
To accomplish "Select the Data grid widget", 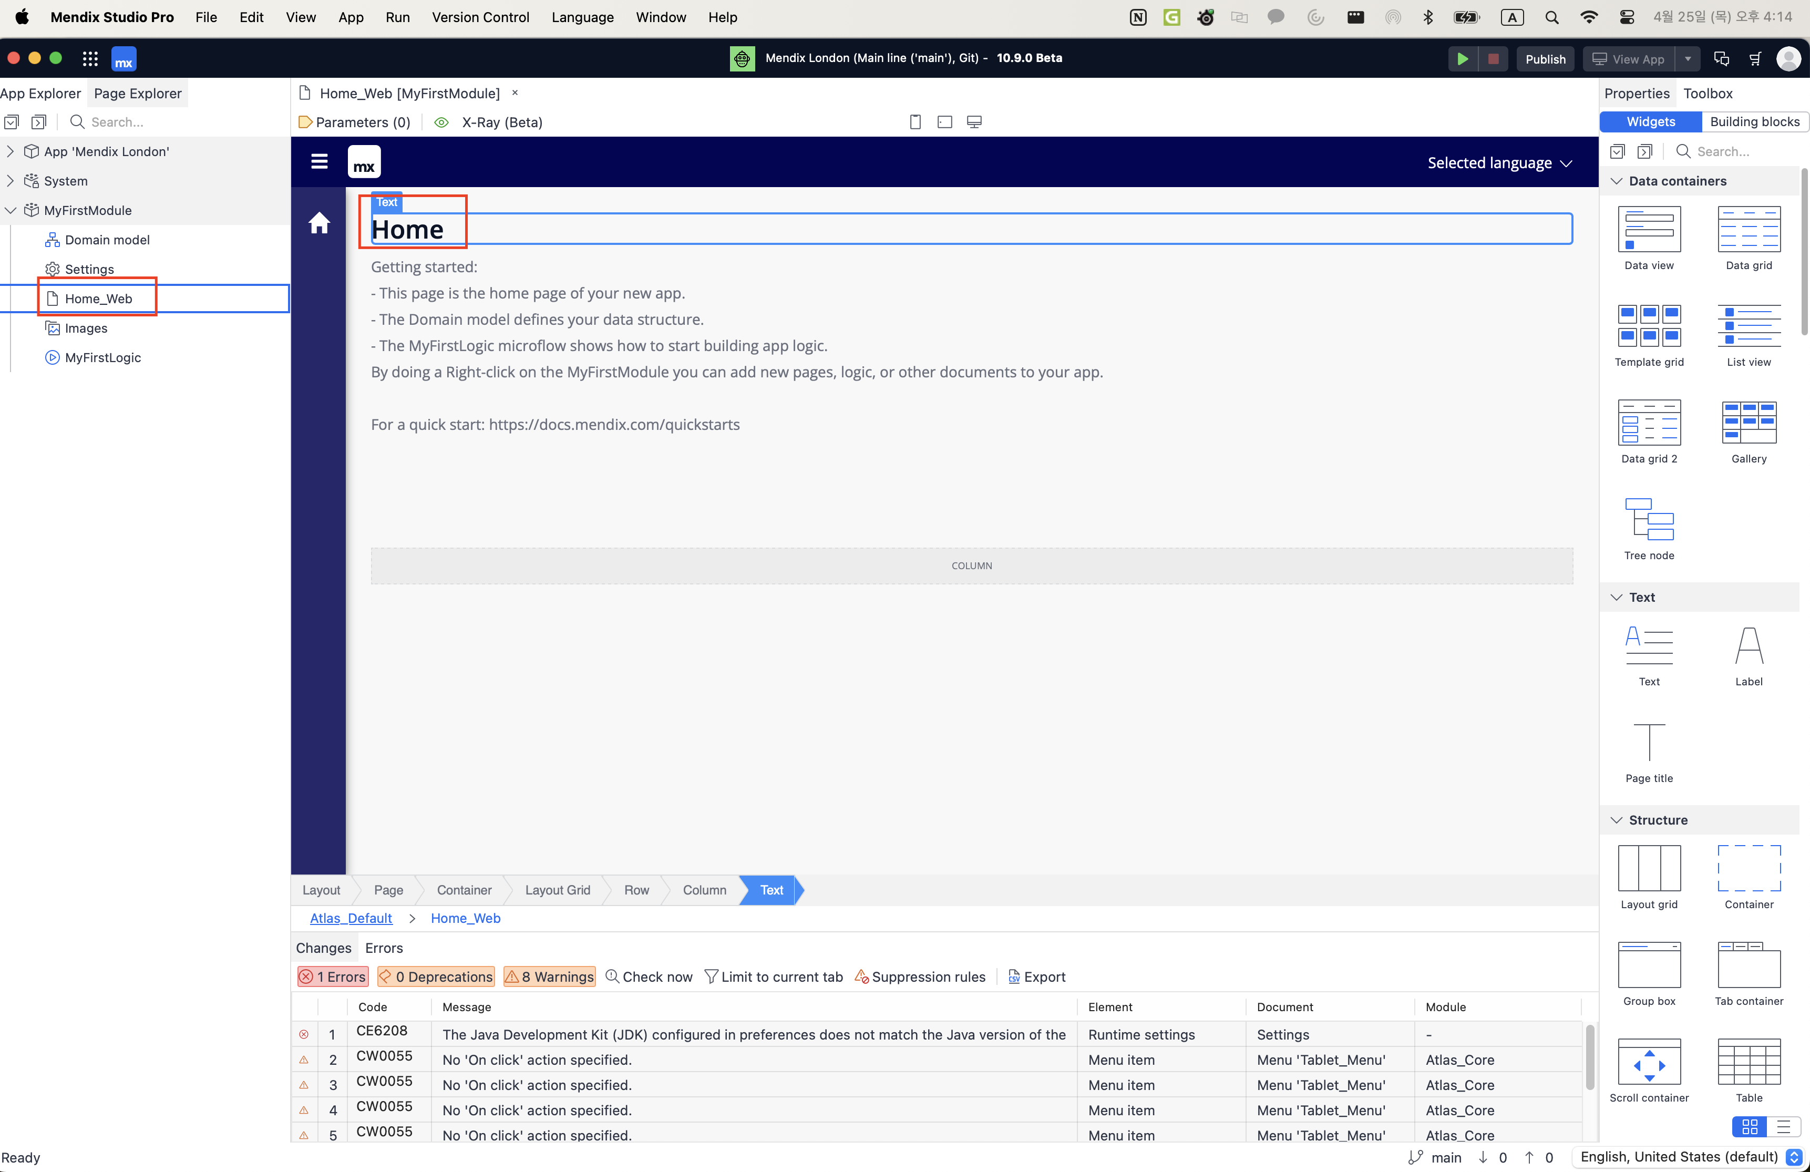I will 1749,238.
